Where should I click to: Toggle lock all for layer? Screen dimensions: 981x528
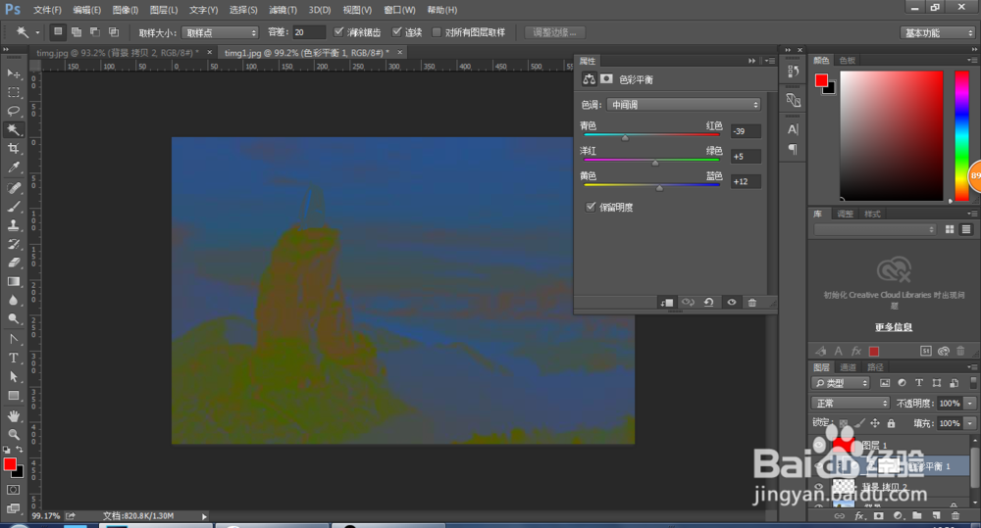pyautogui.click(x=891, y=423)
